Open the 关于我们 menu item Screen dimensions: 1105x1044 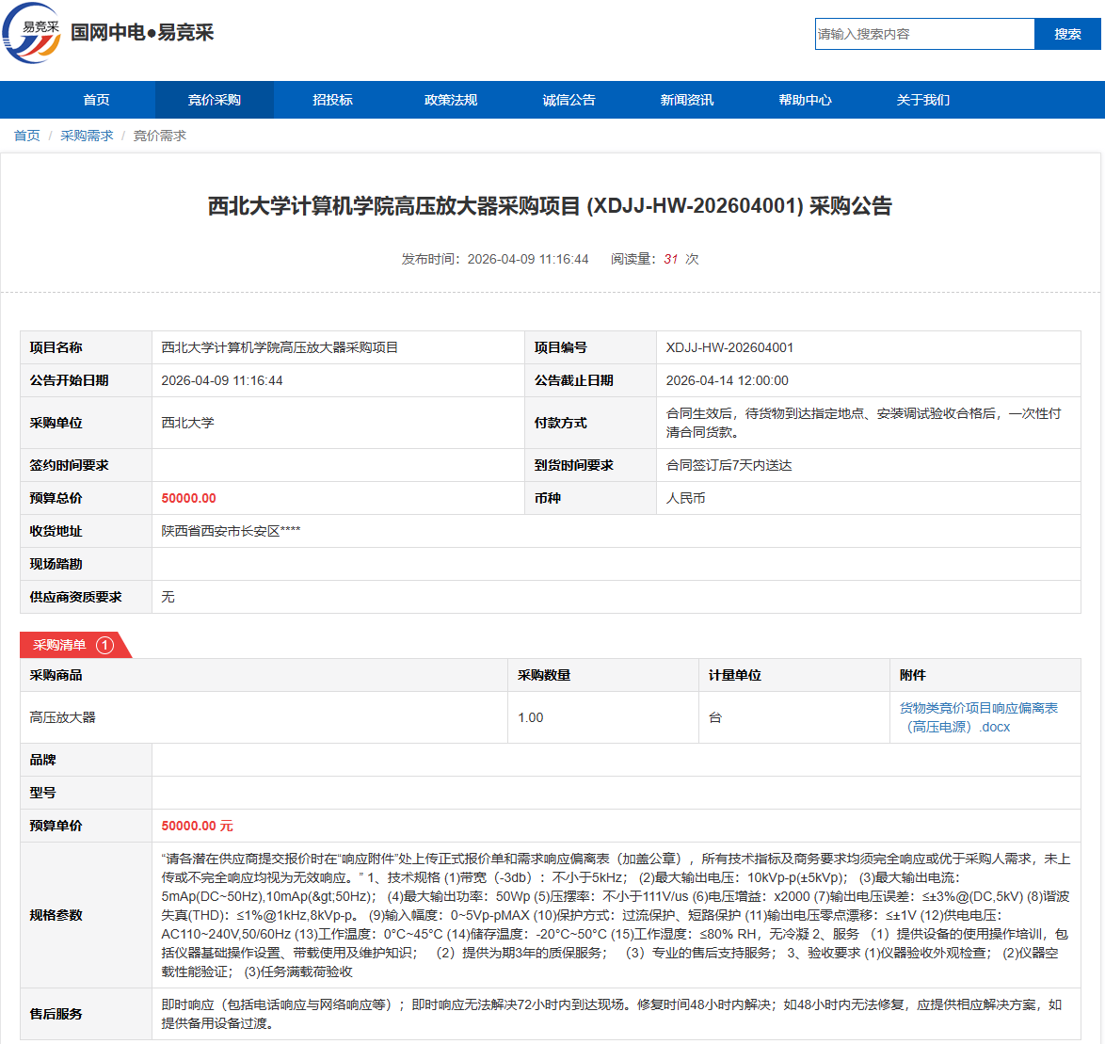pos(923,100)
